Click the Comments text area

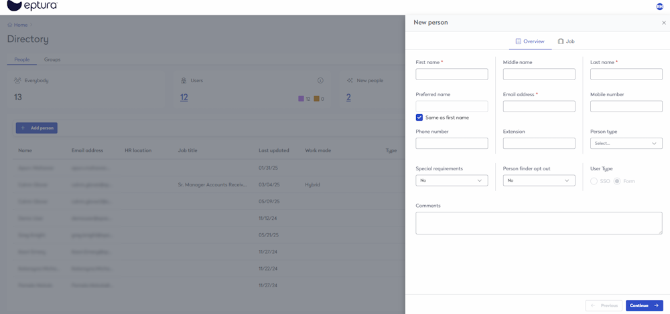click(x=539, y=223)
